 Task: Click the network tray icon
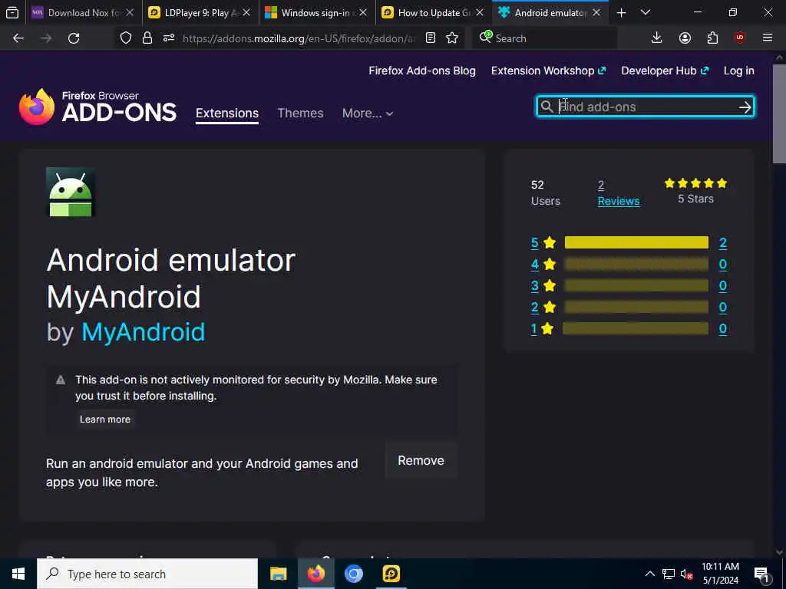click(x=669, y=574)
